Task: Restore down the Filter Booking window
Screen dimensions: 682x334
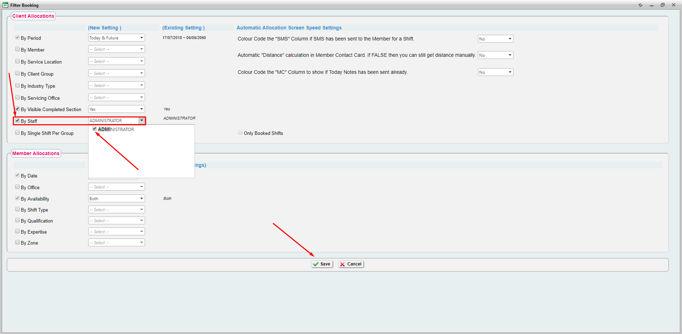Action: pyautogui.click(x=662, y=5)
